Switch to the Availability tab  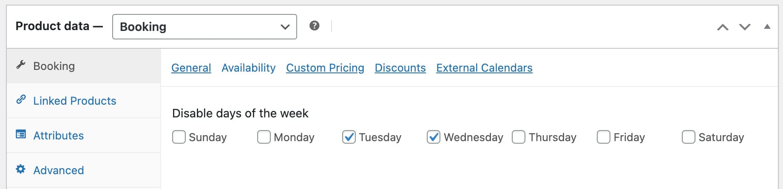[x=249, y=68]
